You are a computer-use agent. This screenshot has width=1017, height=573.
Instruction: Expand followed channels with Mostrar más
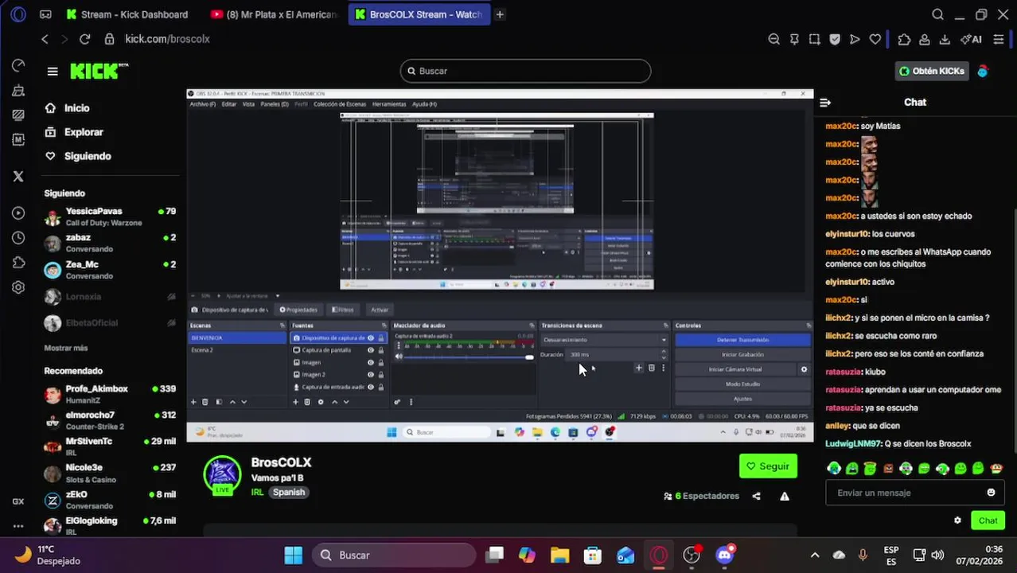[x=66, y=348]
